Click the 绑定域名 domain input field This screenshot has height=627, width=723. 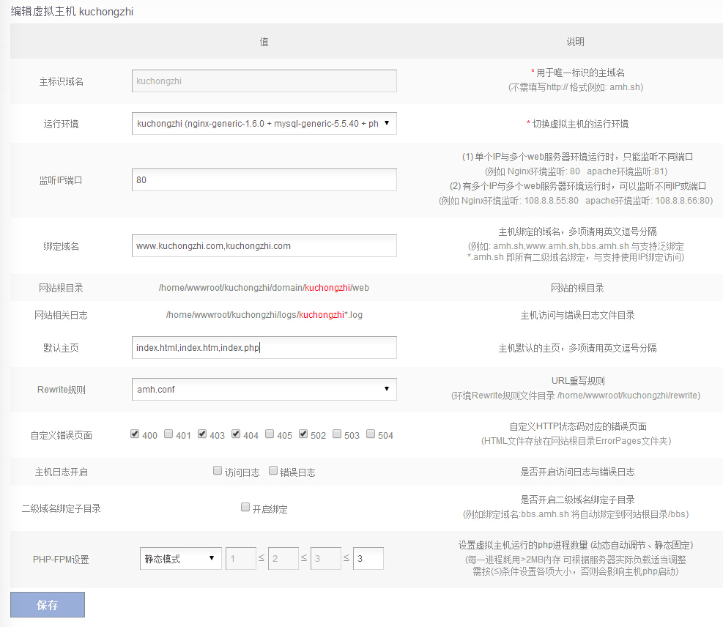(264, 246)
